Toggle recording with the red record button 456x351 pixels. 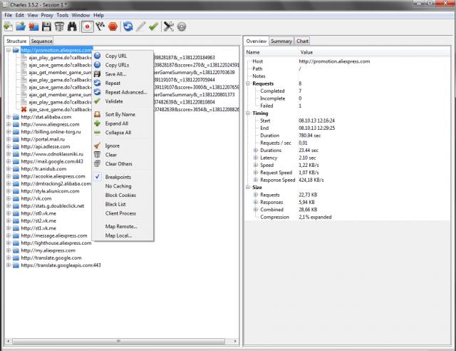87,27
